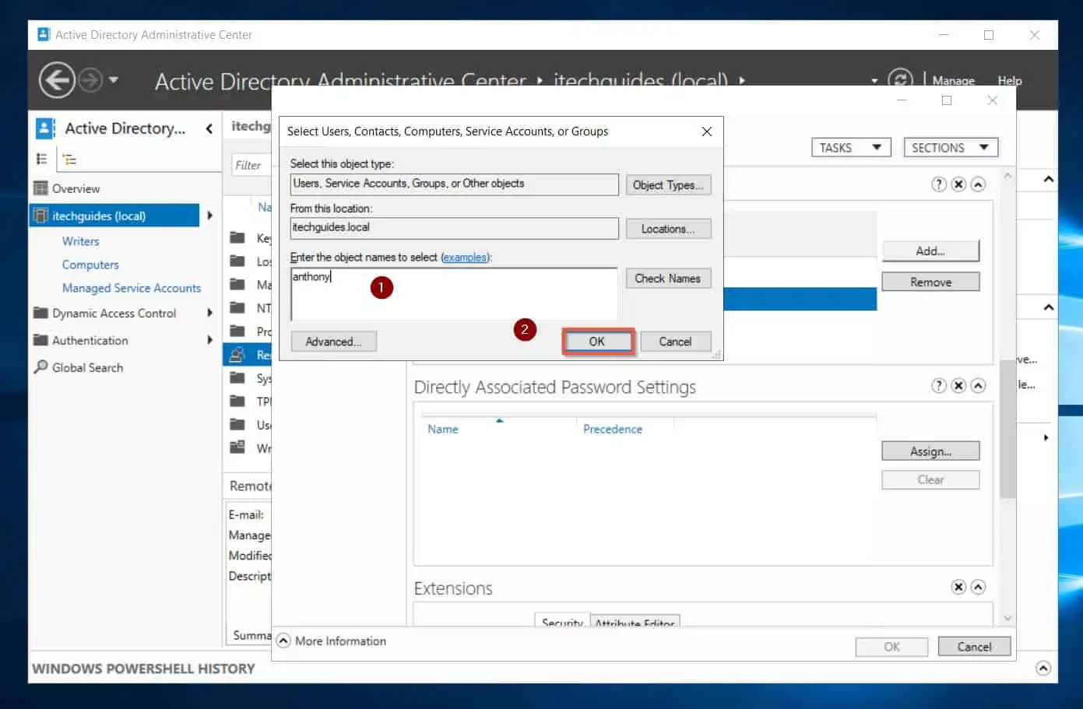1083x709 pixels.
Task: Close the Directly Associated Password Settings section
Action: [x=958, y=386]
